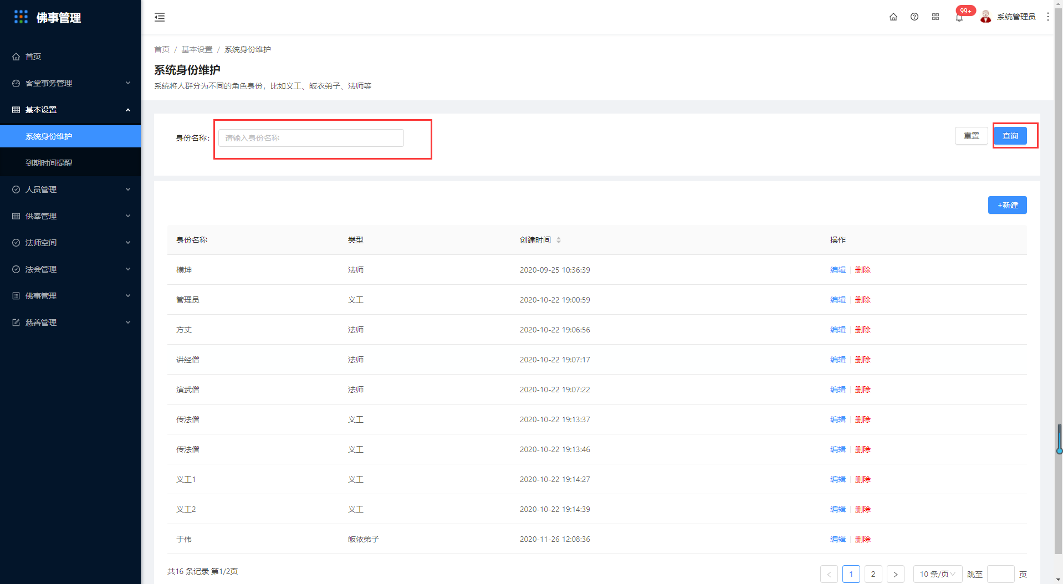Expand 法师空间 chevron
This screenshot has width=1063, height=584.
tap(128, 243)
